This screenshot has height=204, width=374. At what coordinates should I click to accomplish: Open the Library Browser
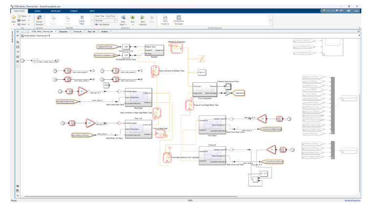tap(40, 20)
